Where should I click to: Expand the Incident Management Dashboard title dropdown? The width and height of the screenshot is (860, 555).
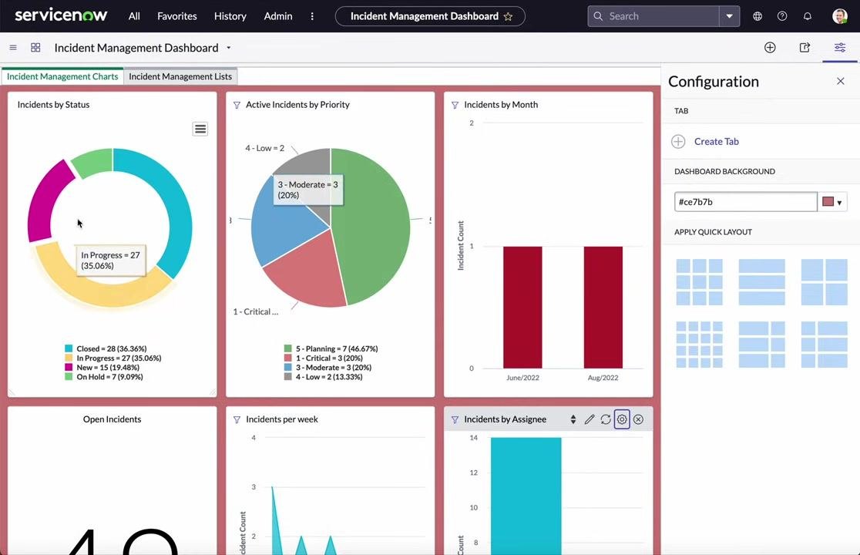tap(229, 48)
